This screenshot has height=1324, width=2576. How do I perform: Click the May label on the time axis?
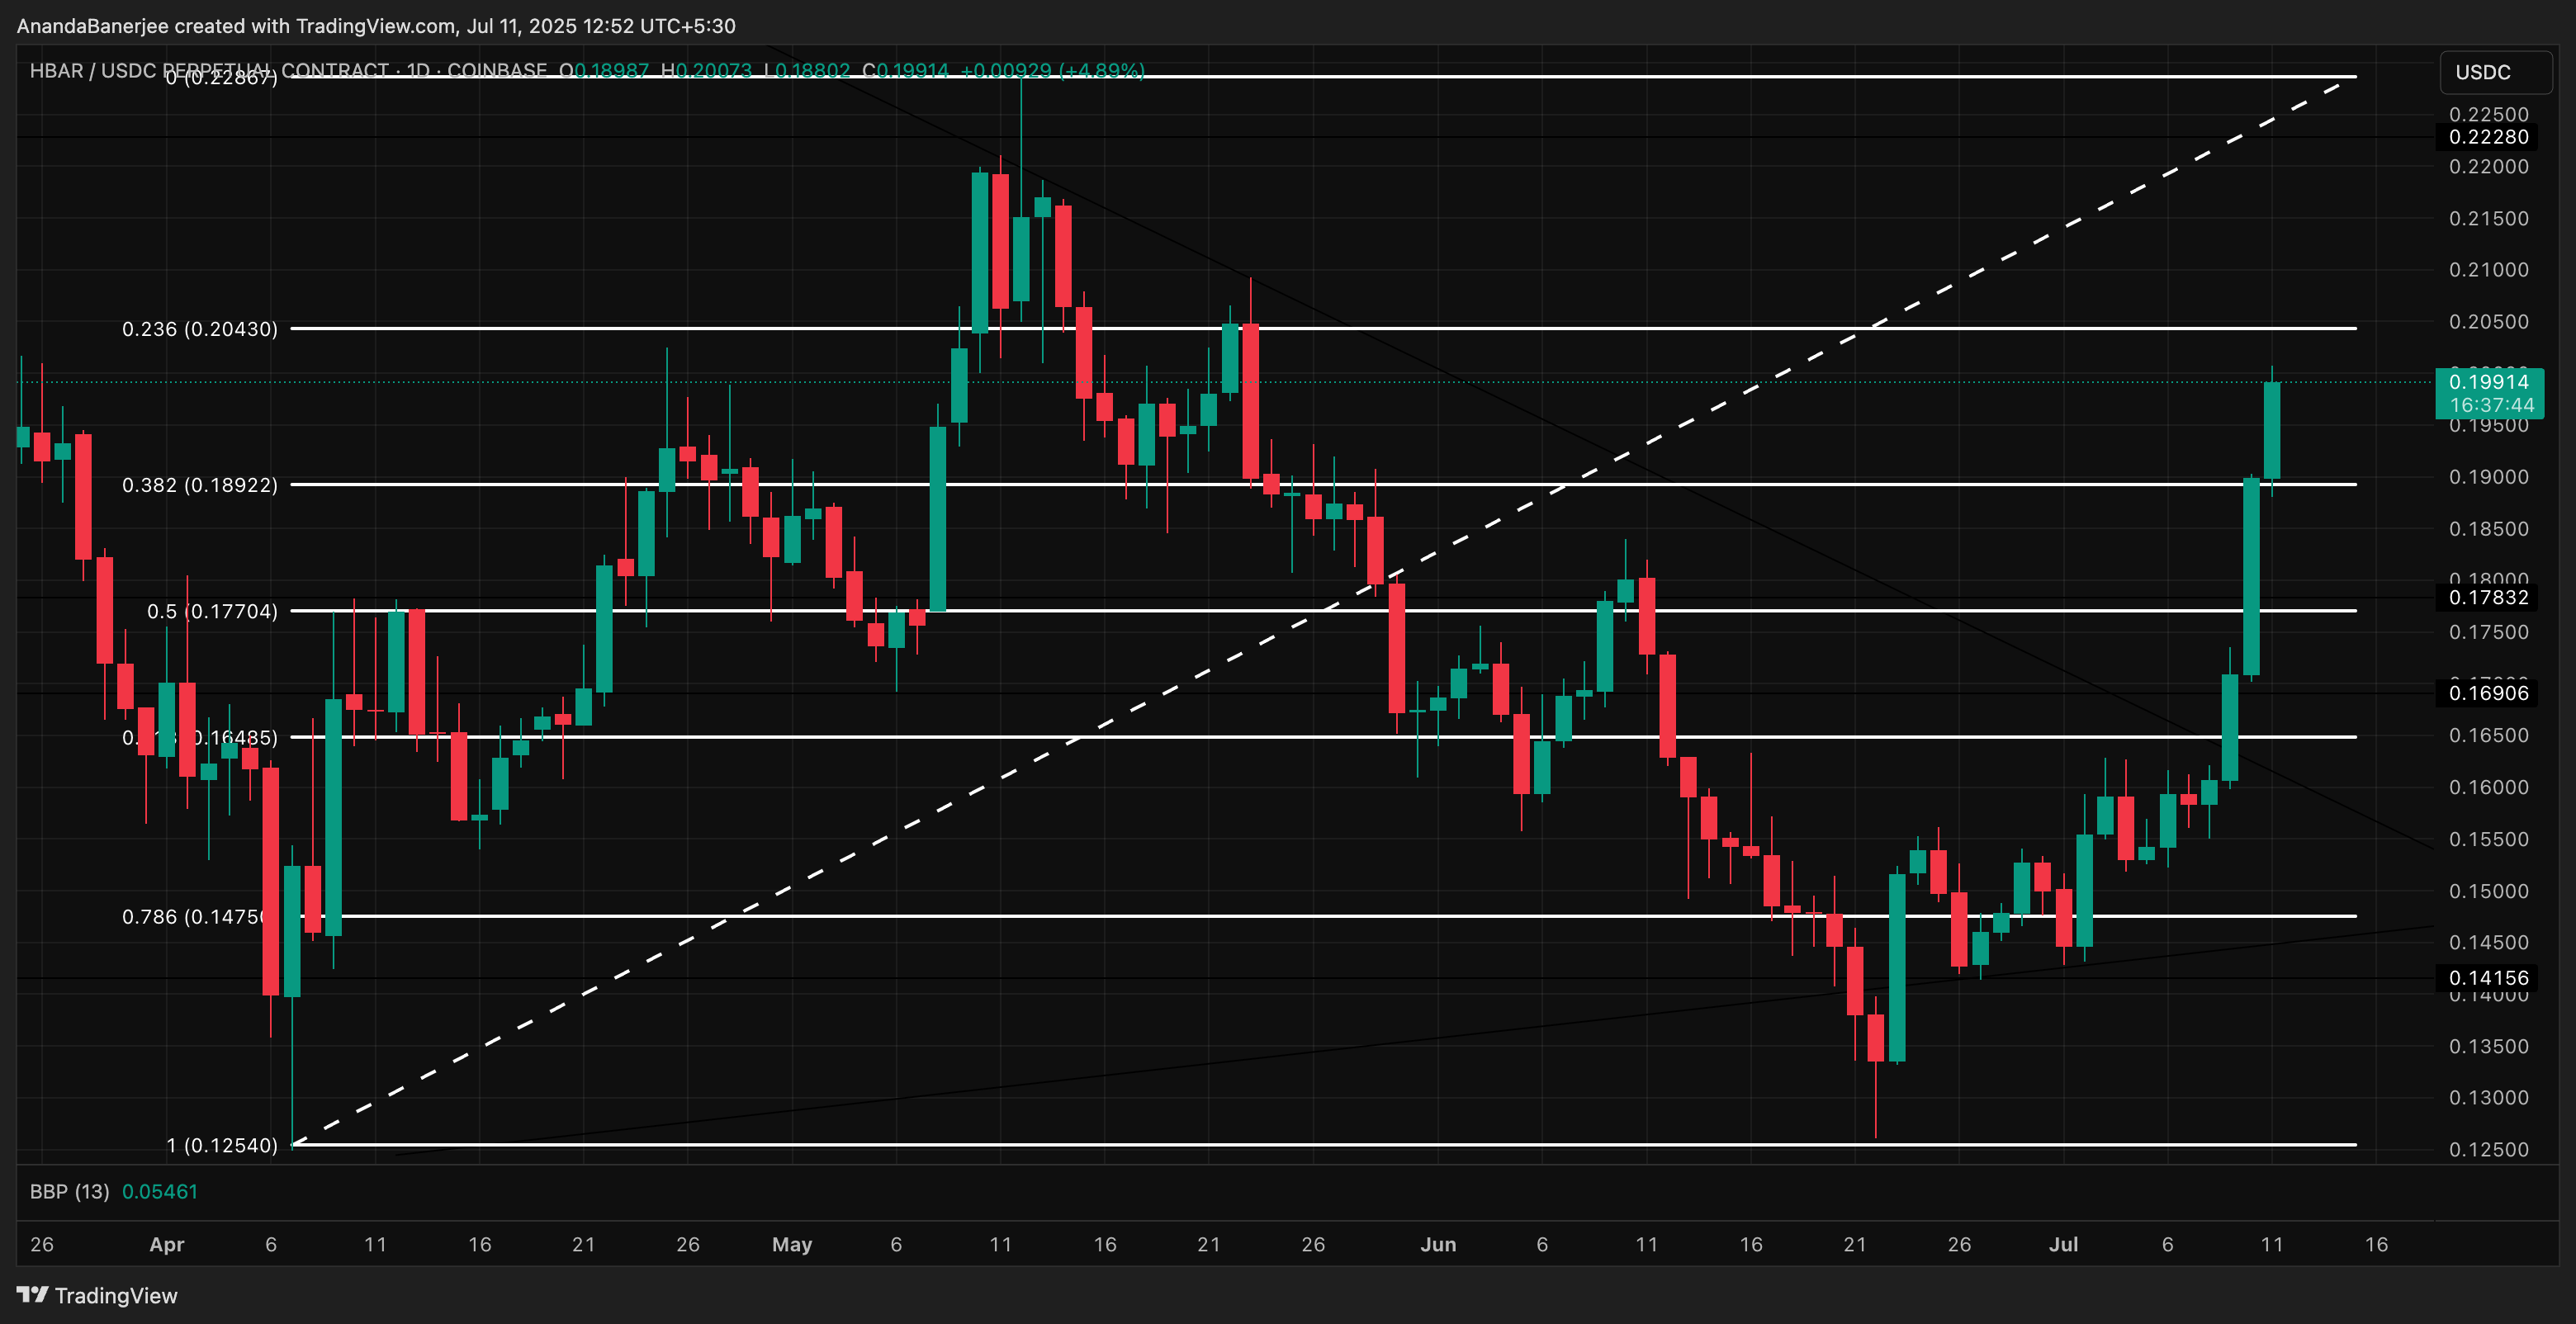791,1245
